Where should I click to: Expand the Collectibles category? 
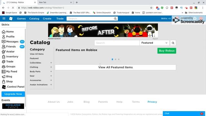51,63
